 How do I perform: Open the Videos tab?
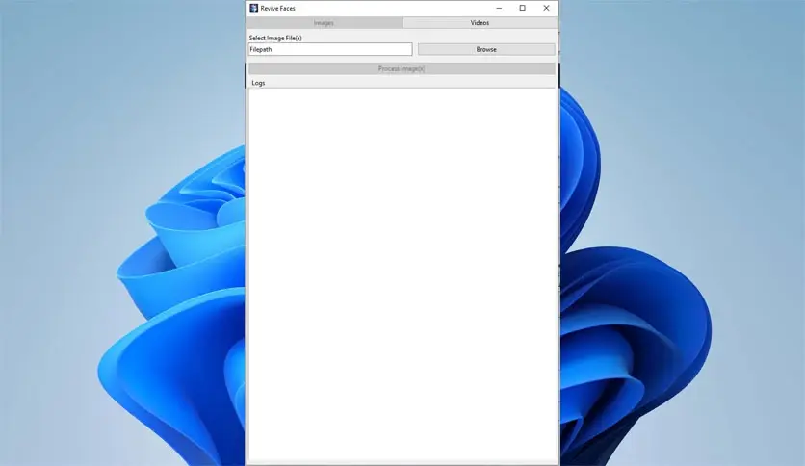(x=480, y=22)
